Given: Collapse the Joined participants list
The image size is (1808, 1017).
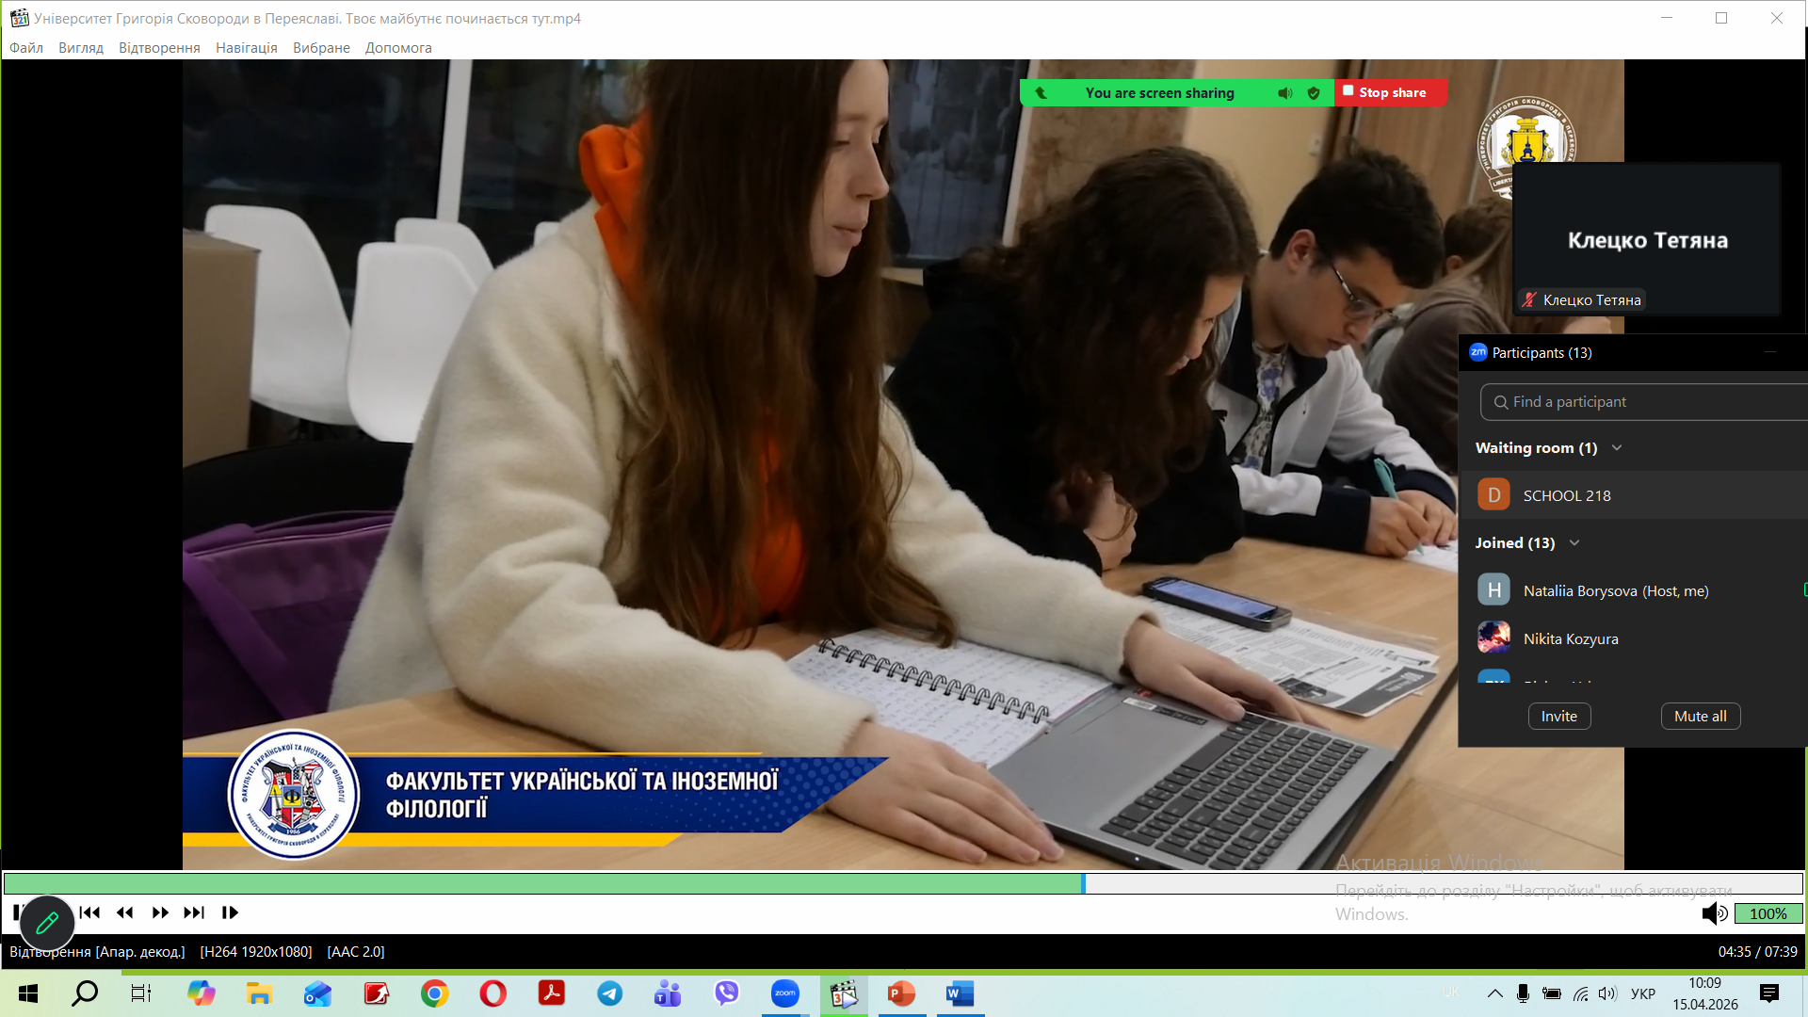Looking at the screenshot, I should 1574,543.
